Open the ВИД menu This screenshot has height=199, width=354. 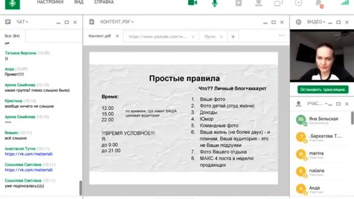79,2
